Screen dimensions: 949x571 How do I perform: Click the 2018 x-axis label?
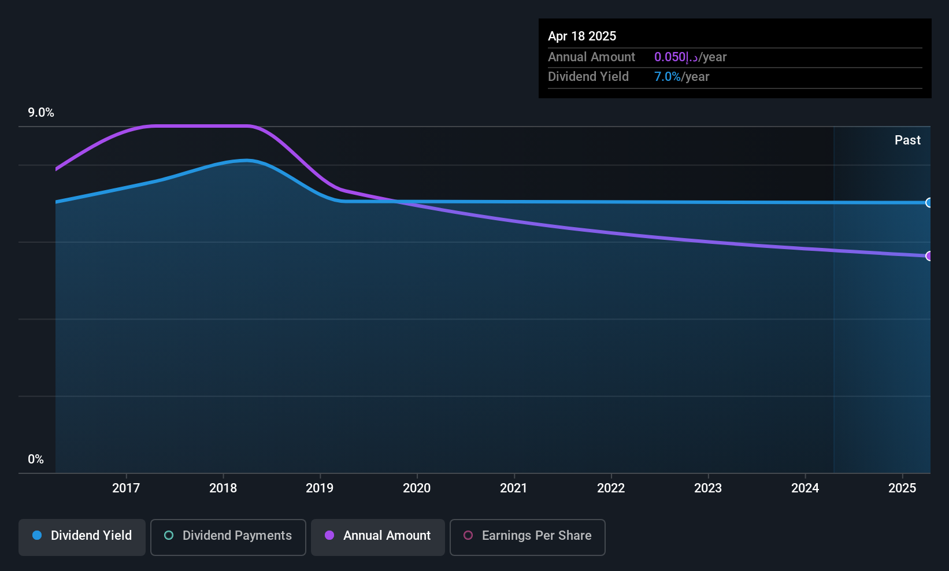tap(223, 488)
